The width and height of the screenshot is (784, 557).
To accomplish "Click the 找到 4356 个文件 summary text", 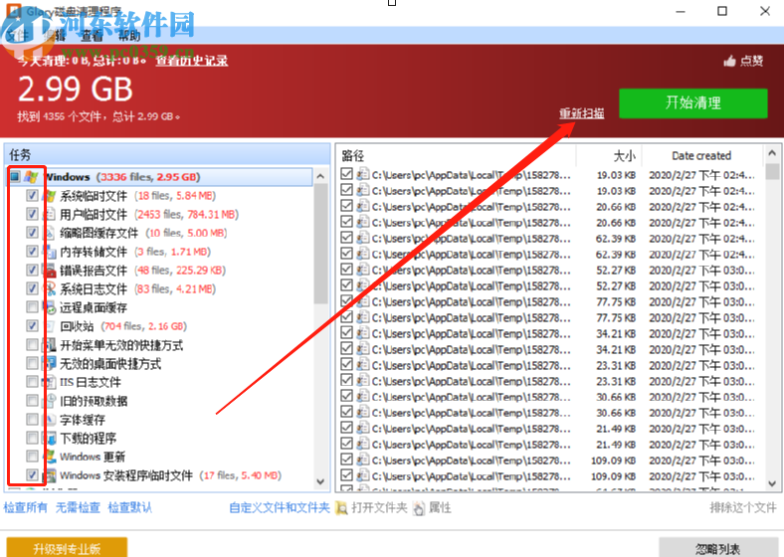I will [98, 117].
